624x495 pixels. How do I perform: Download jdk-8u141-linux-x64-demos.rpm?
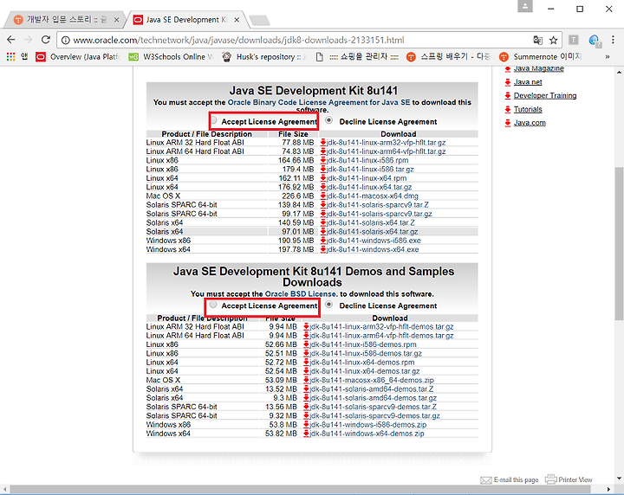(362, 363)
